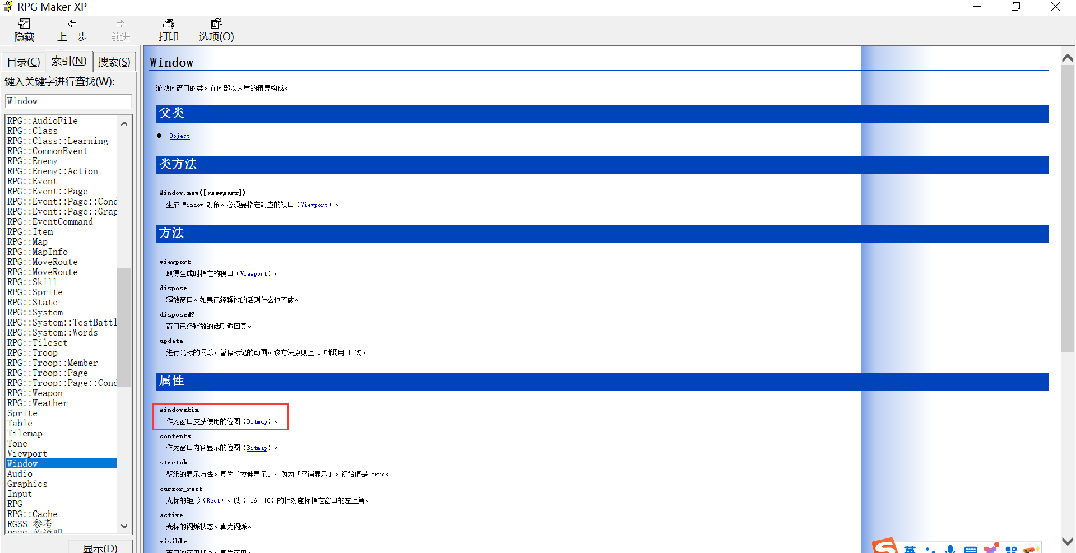The image size is (1076, 553).
Task: Pick the RPG::Map index entry
Action: click(27, 242)
